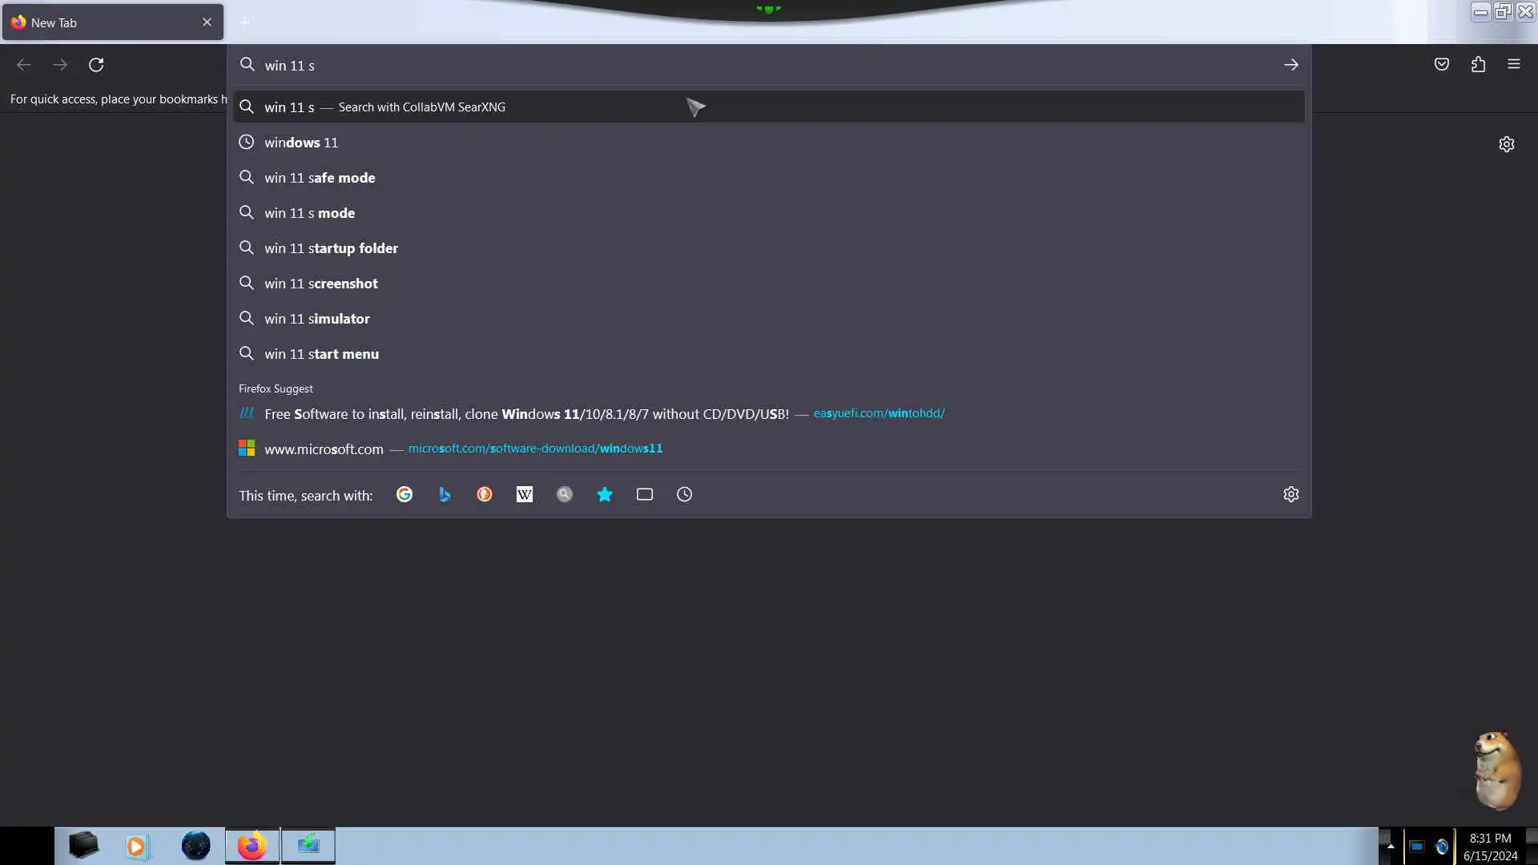The width and height of the screenshot is (1538, 865).
Task: Select 'win 11 safe mode' suggestion
Action: [x=320, y=178]
